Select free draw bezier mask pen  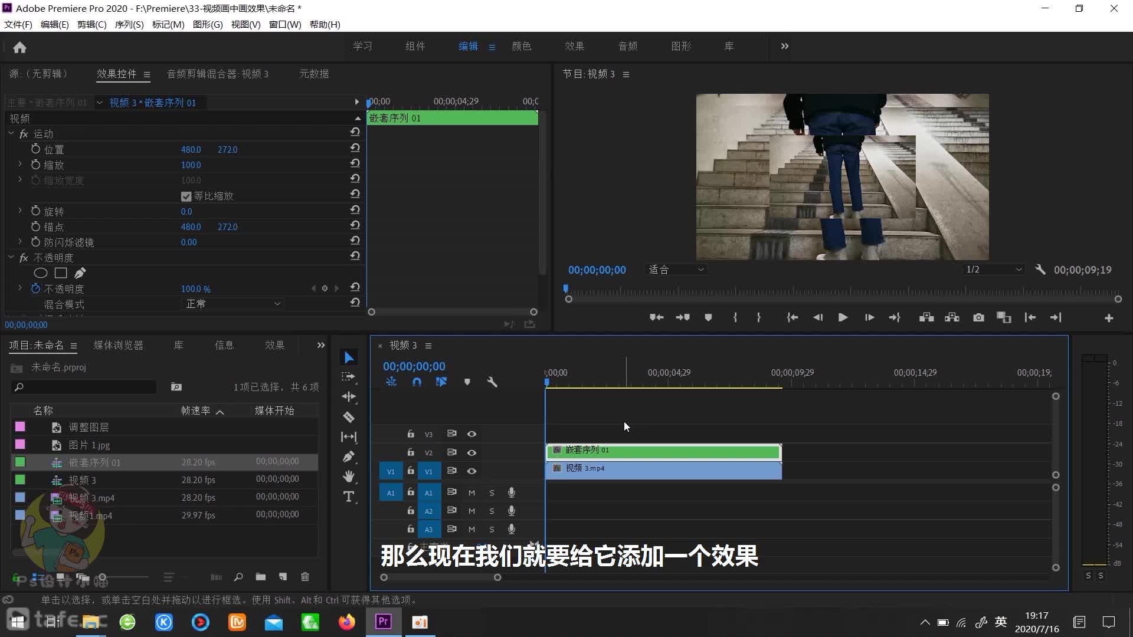point(80,273)
